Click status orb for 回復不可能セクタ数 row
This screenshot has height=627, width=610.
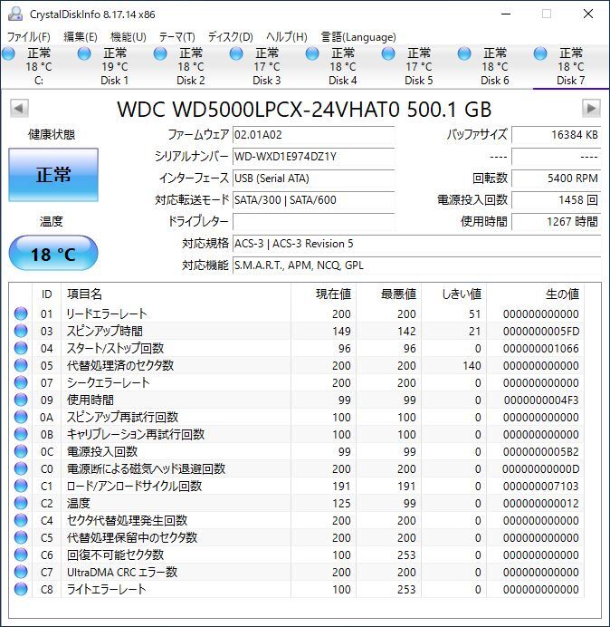(21, 555)
